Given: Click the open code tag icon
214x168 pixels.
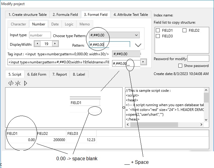Looking at the screenshot, I should [11, 83].
